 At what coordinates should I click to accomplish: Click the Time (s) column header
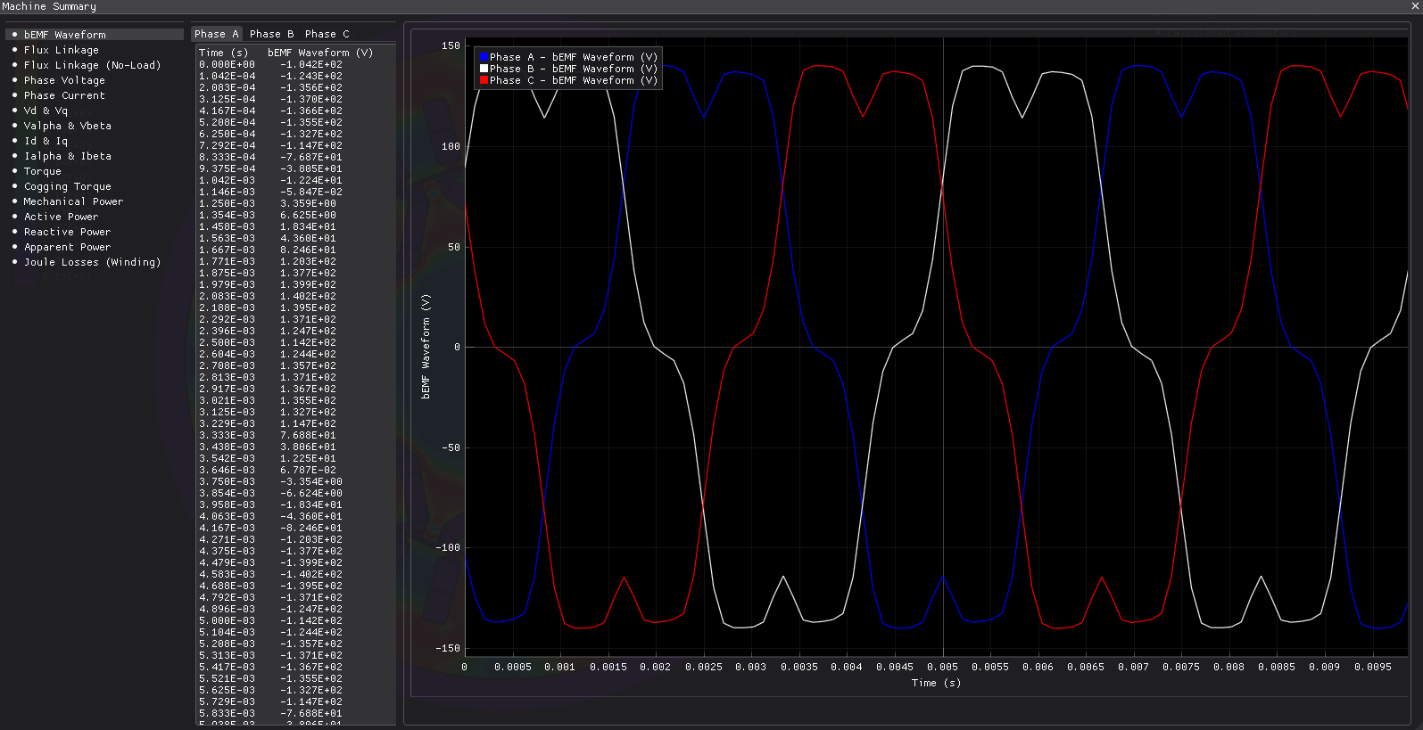(x=223, y=53)
